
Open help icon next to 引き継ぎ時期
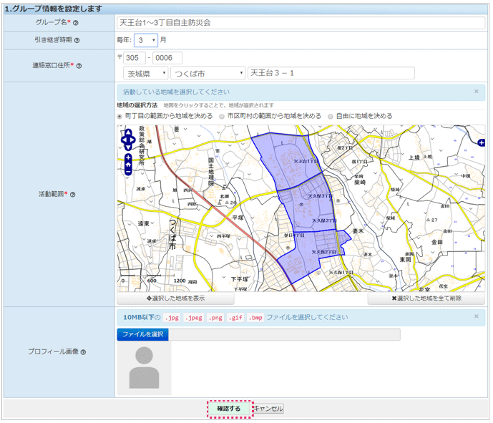[x=77, y=41]
